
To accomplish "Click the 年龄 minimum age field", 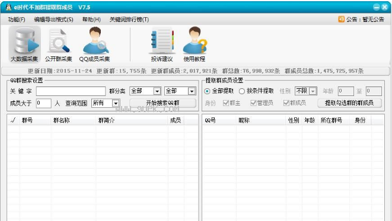I will click(346, 91).
